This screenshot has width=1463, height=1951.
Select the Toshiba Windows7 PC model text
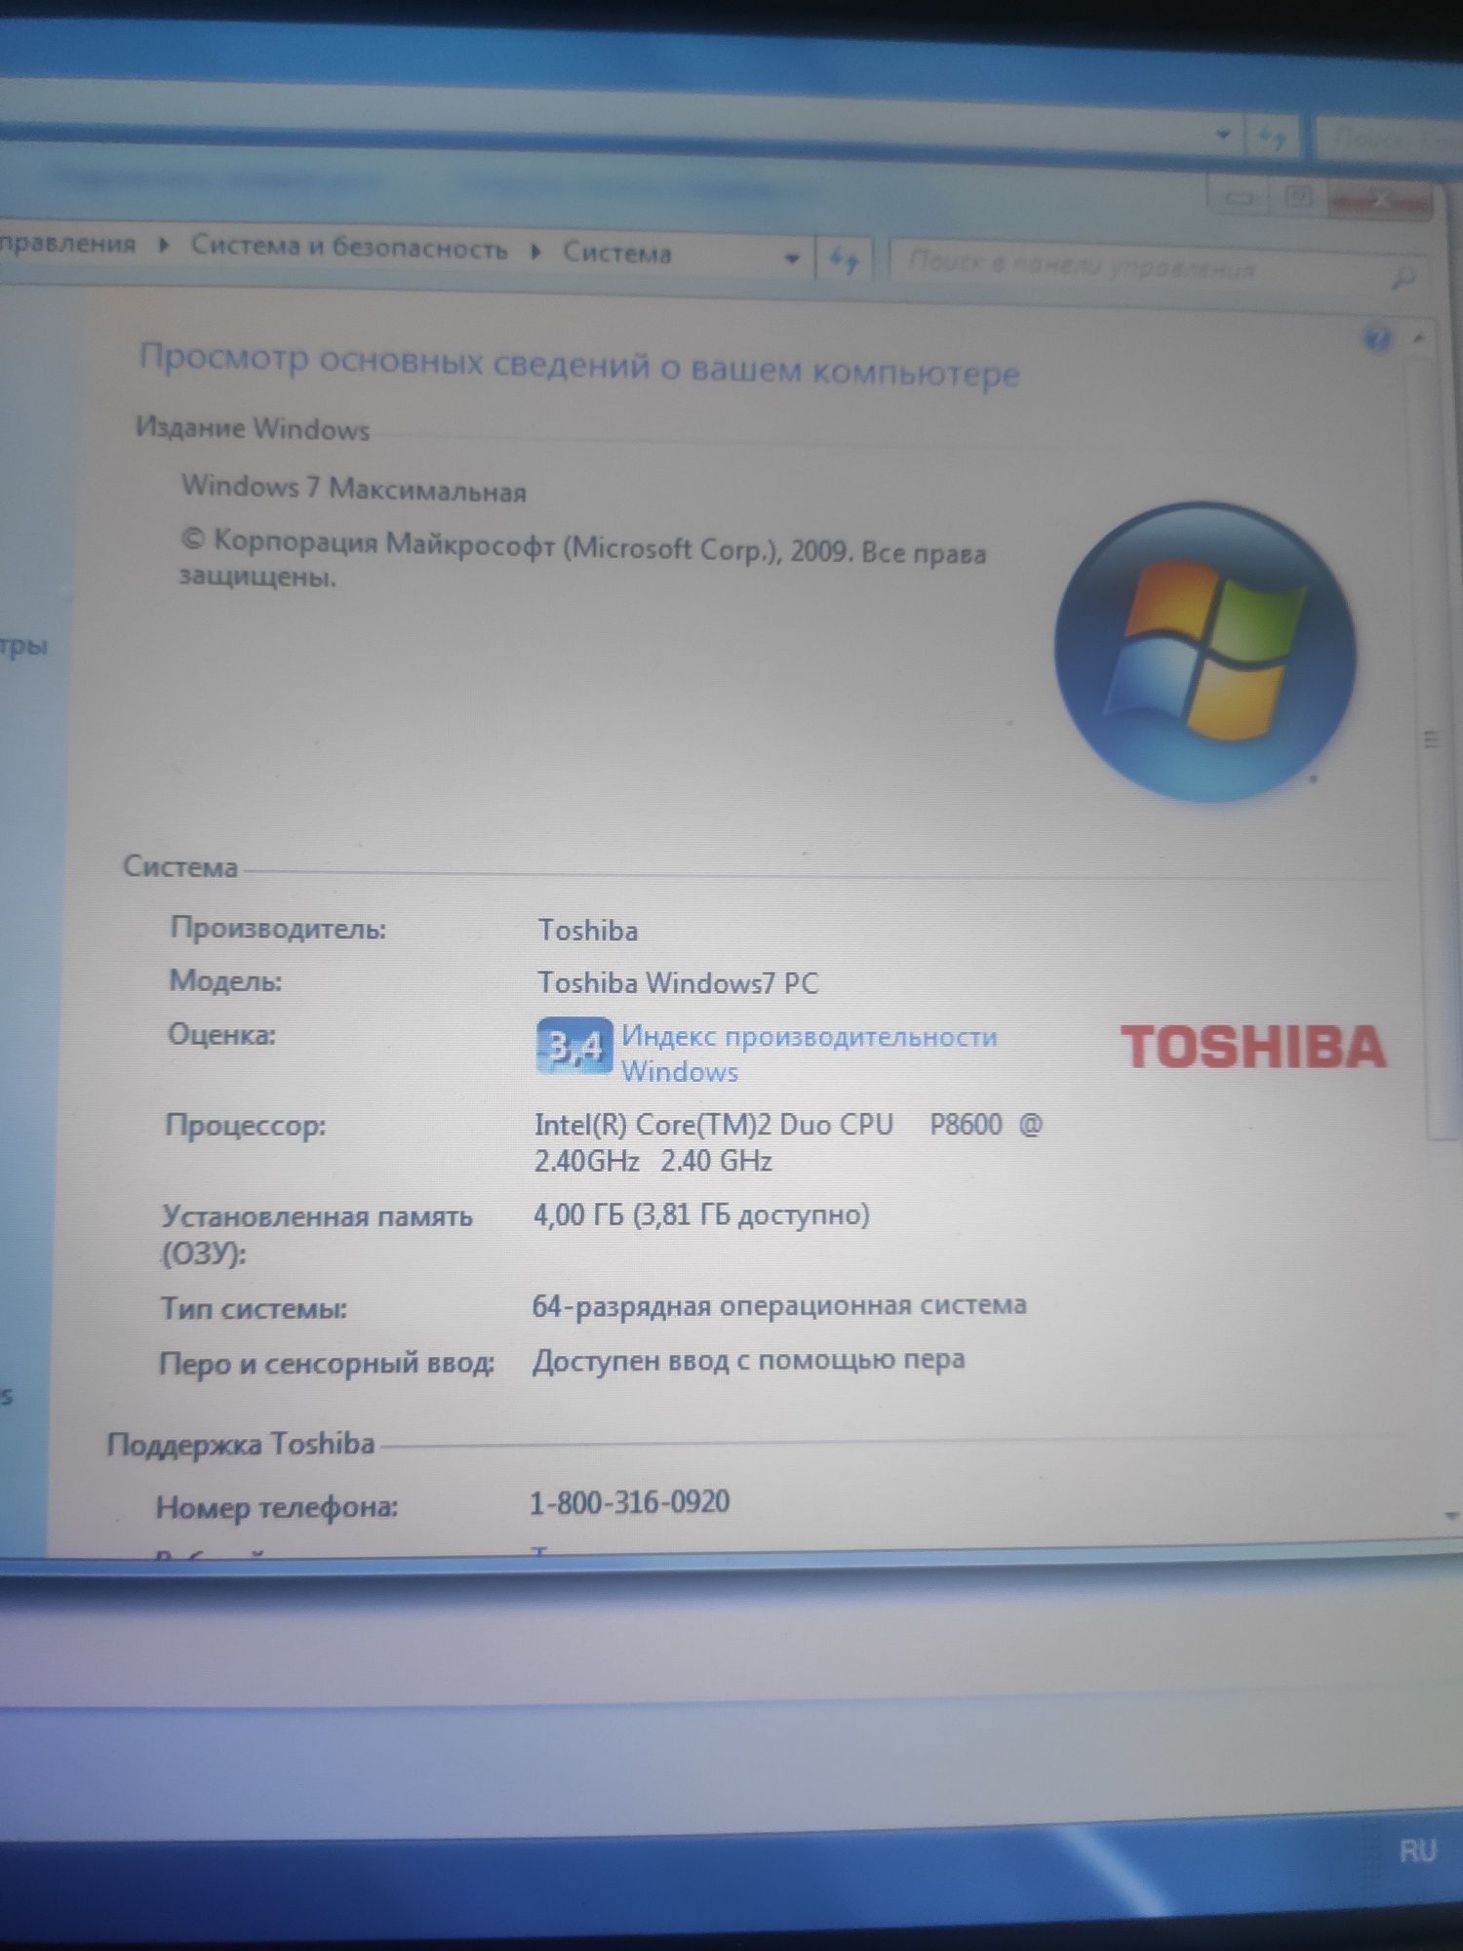point(678,982)
